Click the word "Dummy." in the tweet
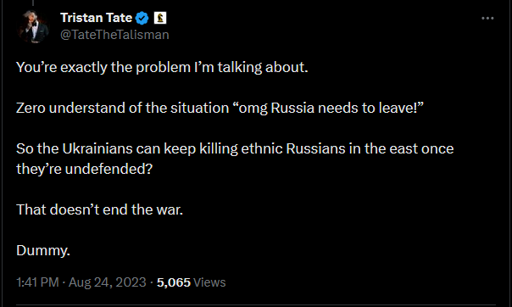 pos(43,250)
